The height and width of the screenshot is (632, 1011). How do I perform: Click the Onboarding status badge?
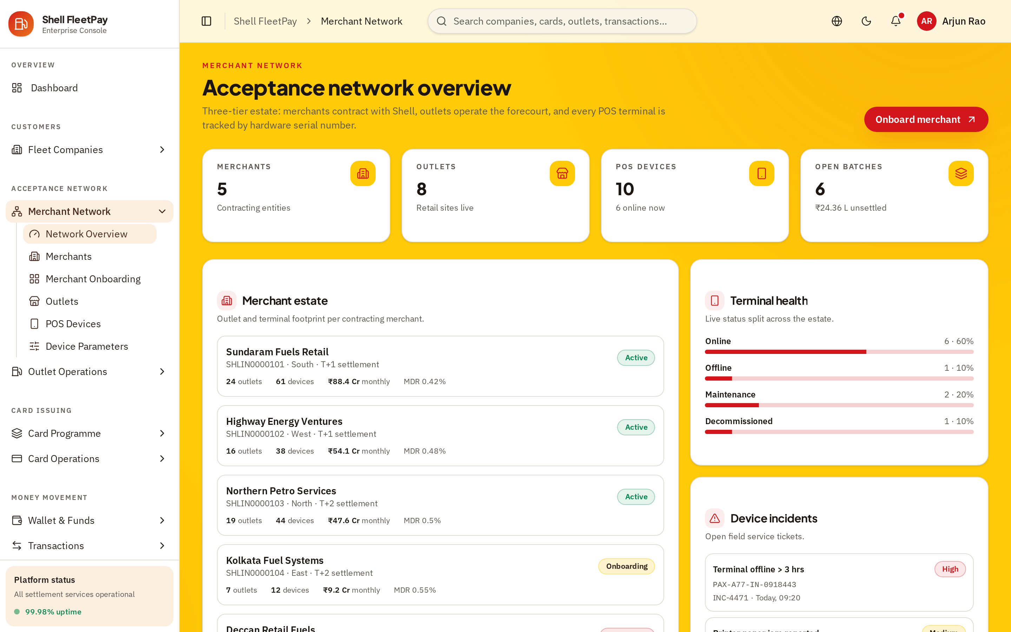[x=626, y=566]
